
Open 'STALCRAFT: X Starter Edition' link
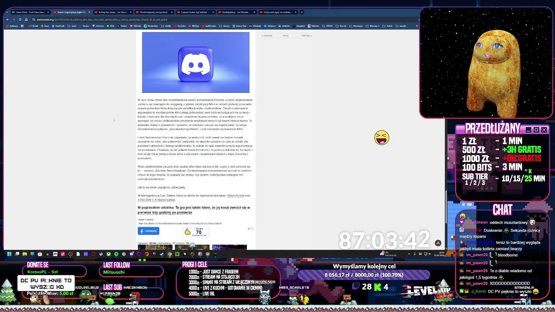[156, 200]
